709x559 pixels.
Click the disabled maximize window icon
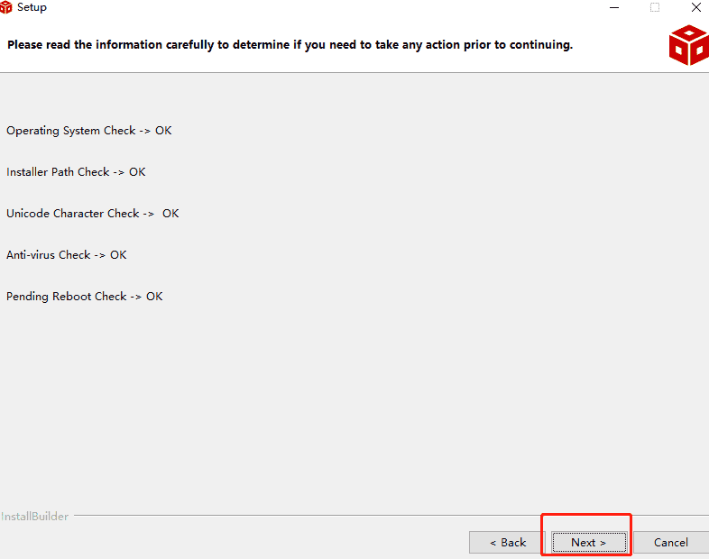click(x=655, y=7)
